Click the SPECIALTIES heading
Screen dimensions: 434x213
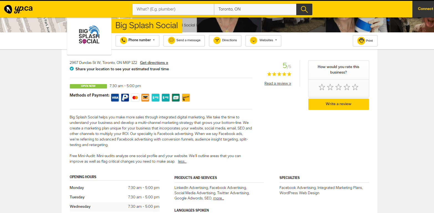290,178
